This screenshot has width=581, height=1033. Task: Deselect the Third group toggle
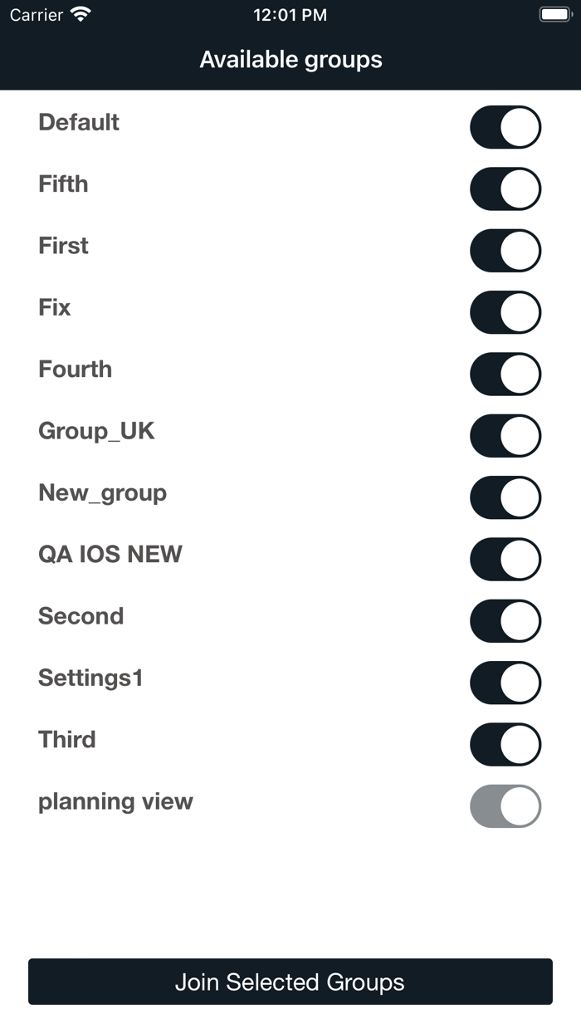click(x=505, y=744)
